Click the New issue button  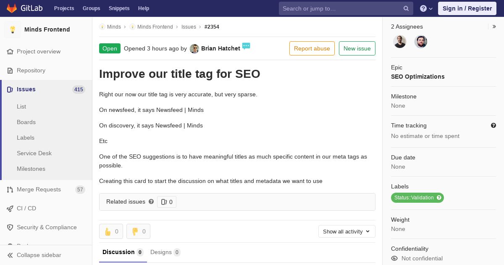tap(357, 48)
